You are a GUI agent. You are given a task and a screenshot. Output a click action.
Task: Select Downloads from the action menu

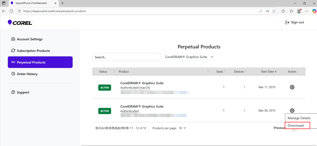tap(296, 126)
